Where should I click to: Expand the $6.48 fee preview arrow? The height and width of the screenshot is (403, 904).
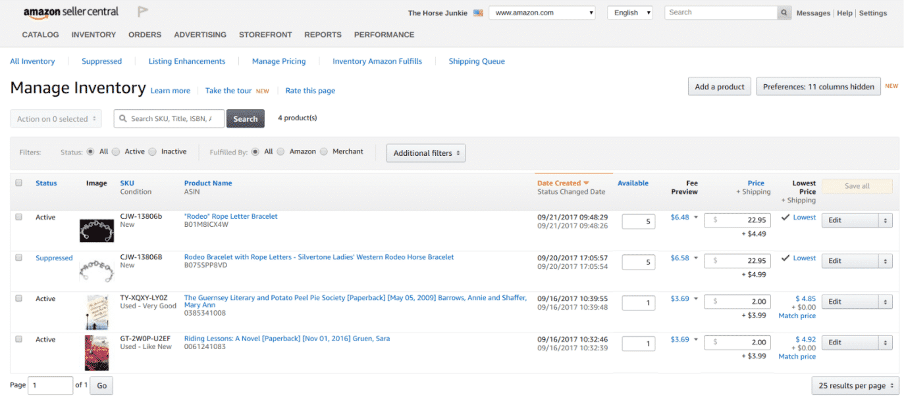(x=696, y=218)
